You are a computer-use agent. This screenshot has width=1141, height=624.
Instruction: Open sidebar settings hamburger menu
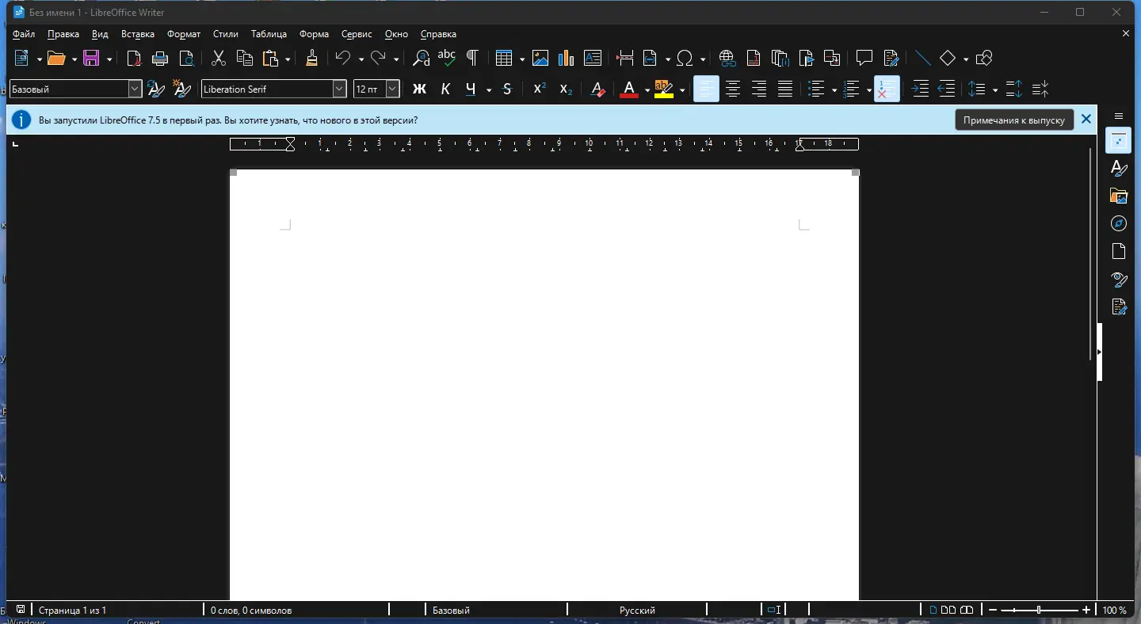[1119, 116]
